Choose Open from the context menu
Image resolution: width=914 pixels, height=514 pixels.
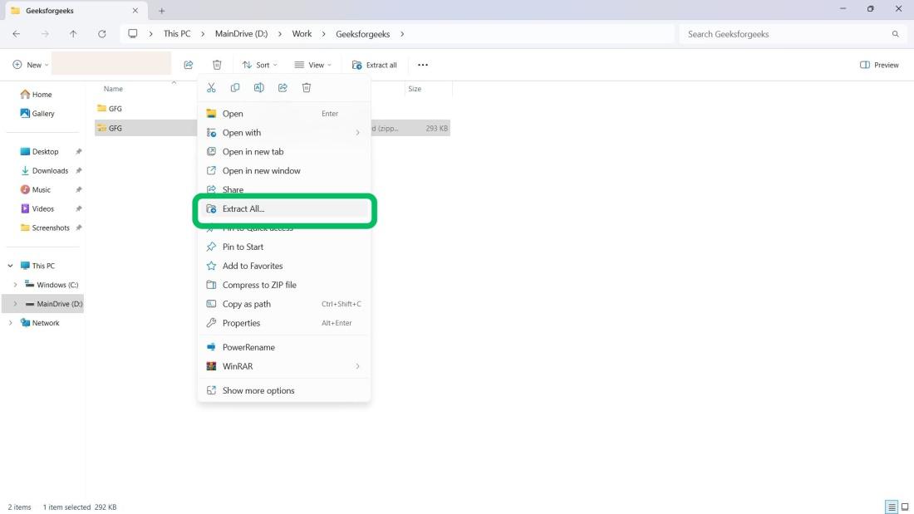pyautogui.click(x=284, y=114)
